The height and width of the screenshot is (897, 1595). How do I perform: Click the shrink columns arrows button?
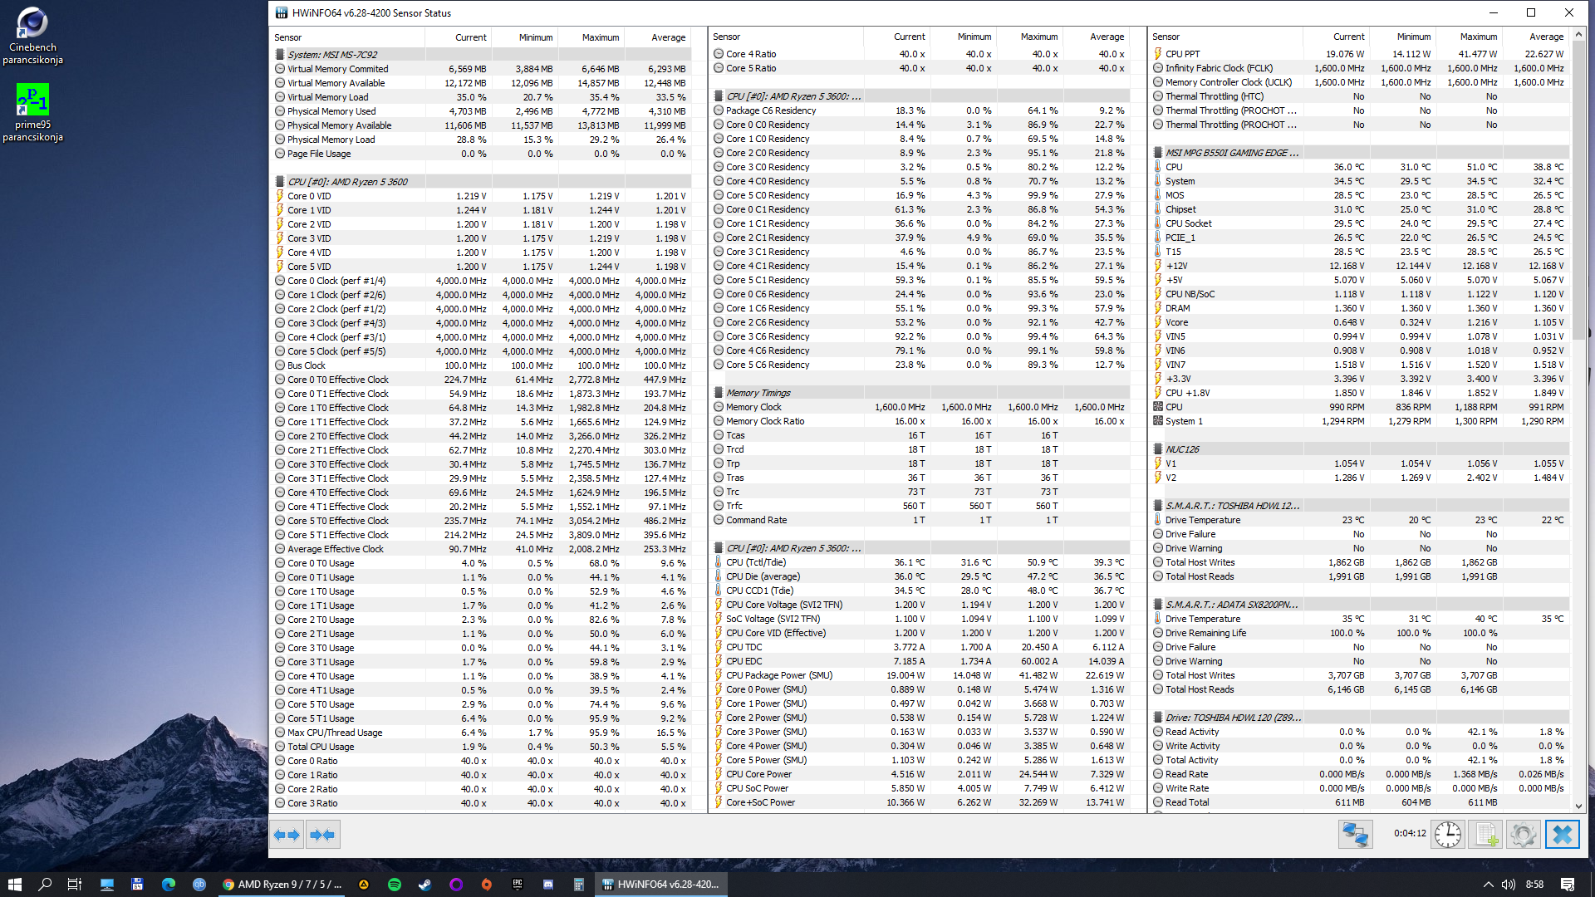[322, 835]
